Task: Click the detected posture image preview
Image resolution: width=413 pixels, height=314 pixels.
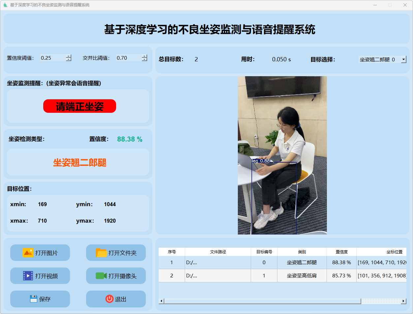Action: (282, 155)
